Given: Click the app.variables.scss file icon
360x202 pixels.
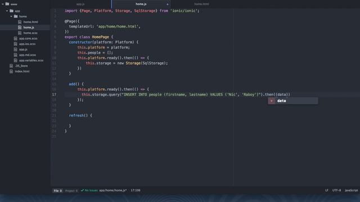Looking at the screenshot, I should (x=16, y=61).
